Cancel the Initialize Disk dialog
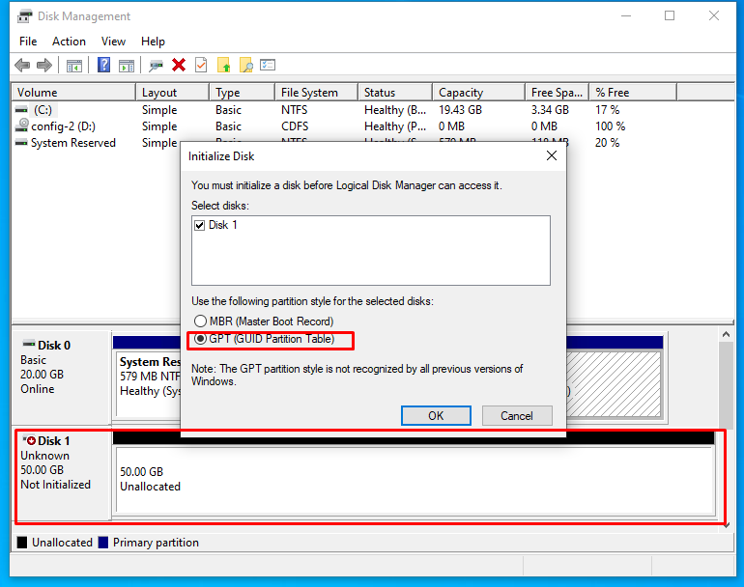The height and width of the screenshot is (587, 744). pyautogui.click(x=517, y=416)
